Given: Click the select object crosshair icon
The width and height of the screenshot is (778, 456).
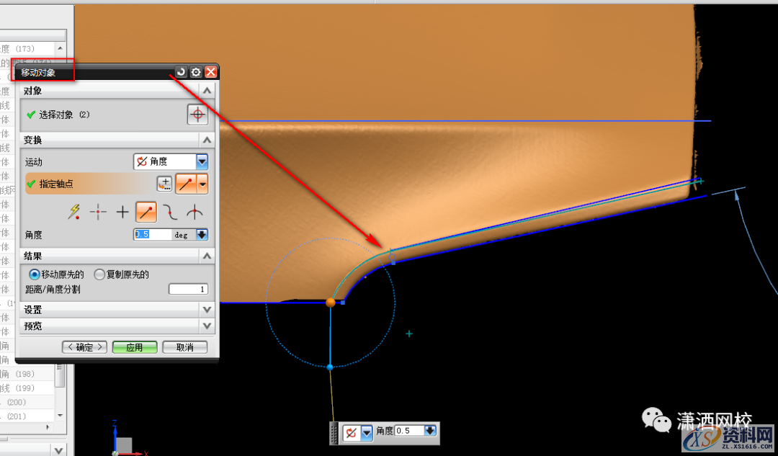Looking at the screenshot, I should coord(197,115).
